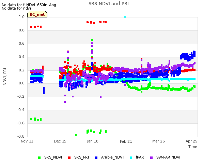This screenshot has width=218, height=164.
Task: Select the SRS_PRI legend label
Action: click(x=81, y=157)
